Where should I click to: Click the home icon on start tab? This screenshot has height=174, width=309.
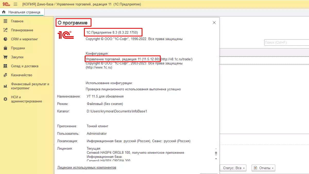[4, 12]
